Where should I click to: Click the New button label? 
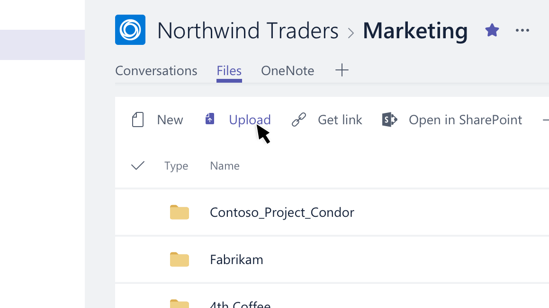click(x=170, y=120)
